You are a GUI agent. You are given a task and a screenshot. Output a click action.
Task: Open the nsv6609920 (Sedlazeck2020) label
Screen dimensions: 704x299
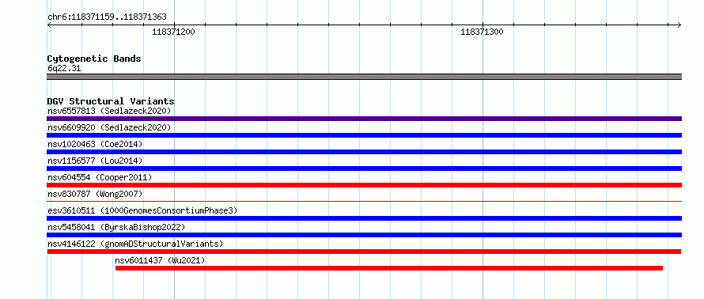click(x=109, y=127)
